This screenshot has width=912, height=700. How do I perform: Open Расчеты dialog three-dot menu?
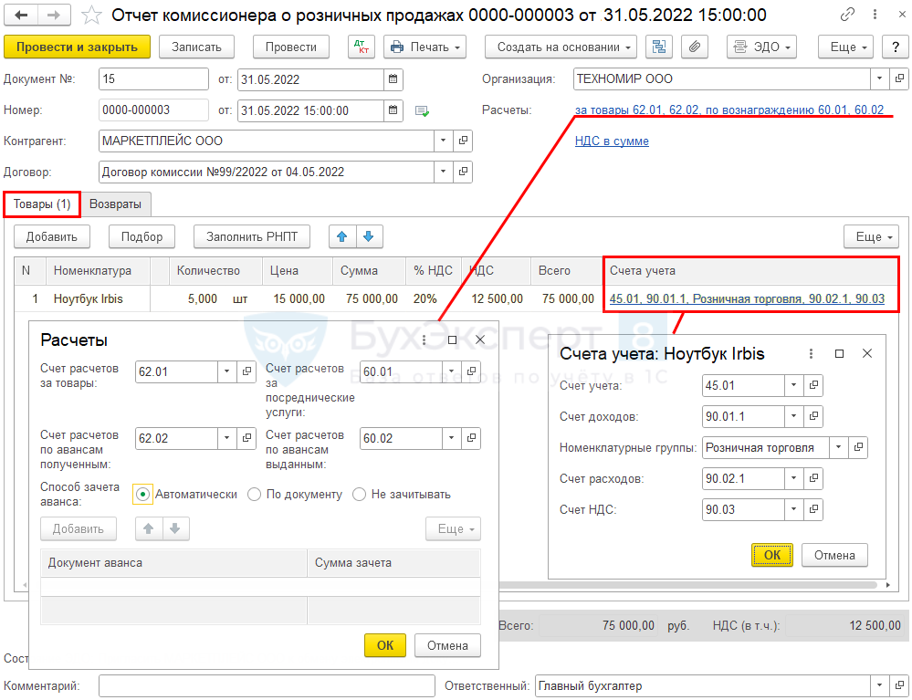424,340
